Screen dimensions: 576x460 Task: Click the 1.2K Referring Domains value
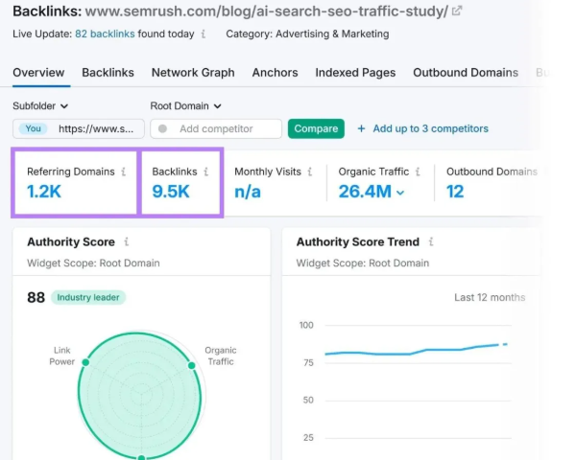click(44, 192)
